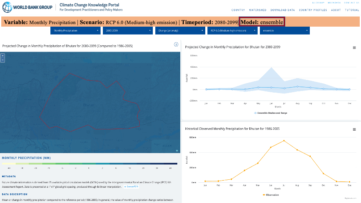
Task: Open the Projected Change chart hamburger menu
Action: point(354,48)
